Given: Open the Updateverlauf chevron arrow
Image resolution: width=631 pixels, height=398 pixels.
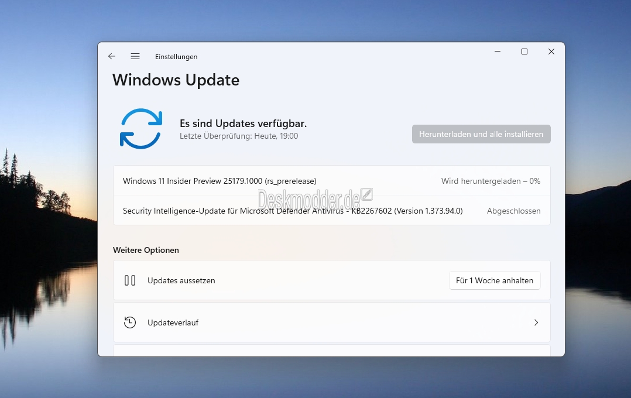Looking at the screenshot, I should coord(536,322).
